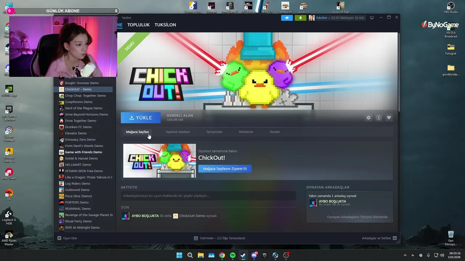This screenshot has height=261, width=465.
Task: Open Arkadaşlar ve Sohbet link
Action: [376, 238]
